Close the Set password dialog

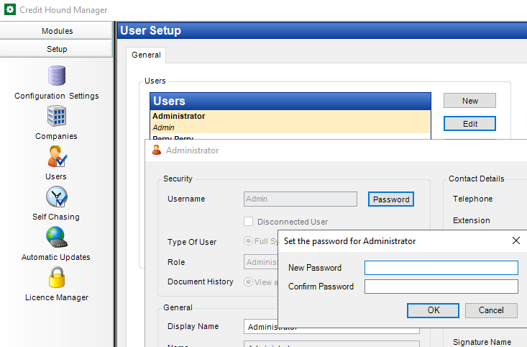pos(516,240)
